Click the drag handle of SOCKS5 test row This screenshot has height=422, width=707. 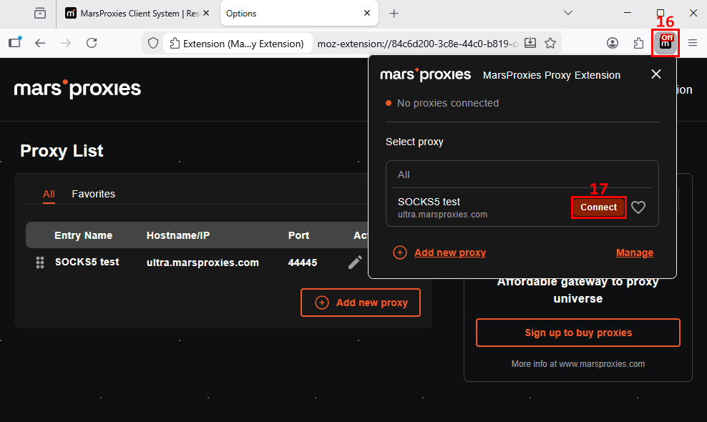pos(40,262)
